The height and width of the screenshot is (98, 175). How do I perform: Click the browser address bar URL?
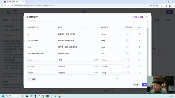point(35,6)
